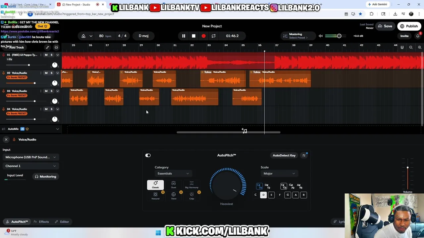This screenshot has height=238, width=424.
Task: Click the Invite button
Action: [x=404, y=36]
